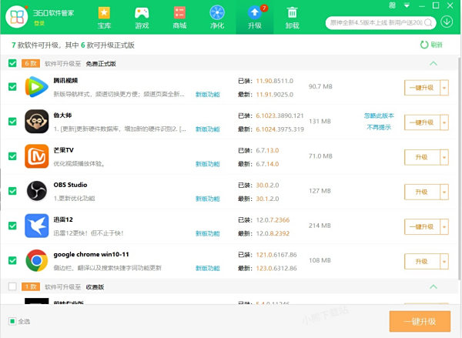Click 升级 for OBS Studio
This screenshot has height=338, width=462.
pos(422,192)
